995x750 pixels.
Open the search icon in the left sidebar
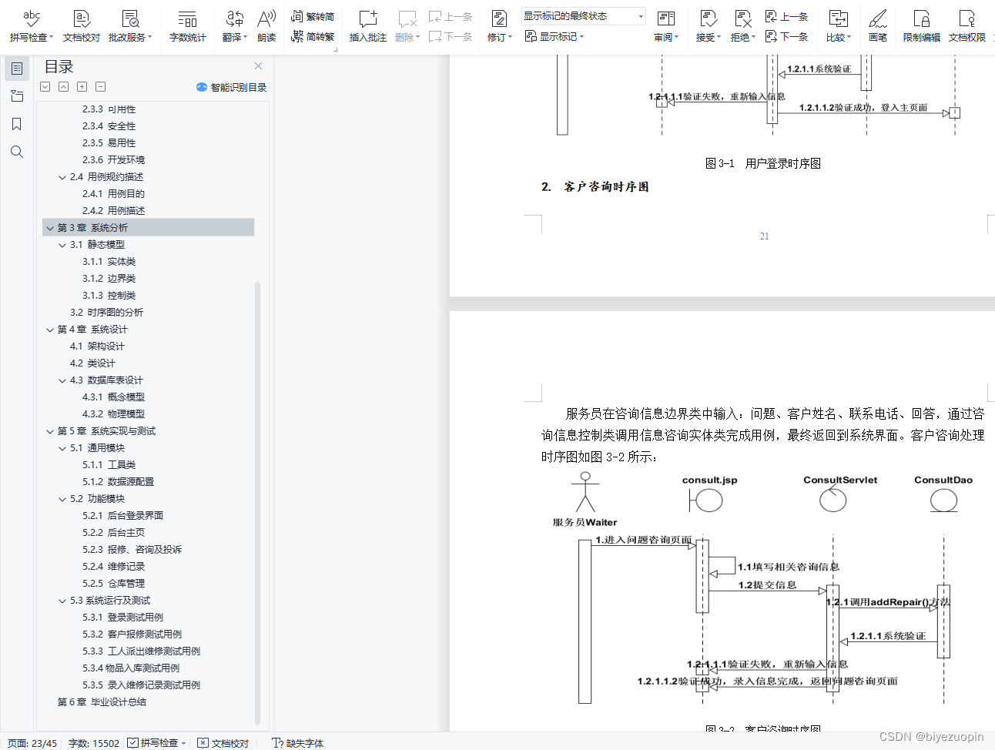tap(17, 151)
